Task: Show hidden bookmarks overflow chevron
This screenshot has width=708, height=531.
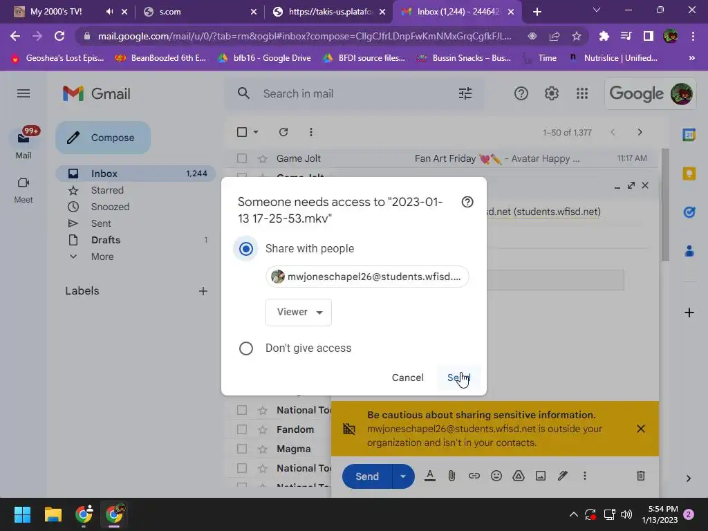Action: pos(691,58)
